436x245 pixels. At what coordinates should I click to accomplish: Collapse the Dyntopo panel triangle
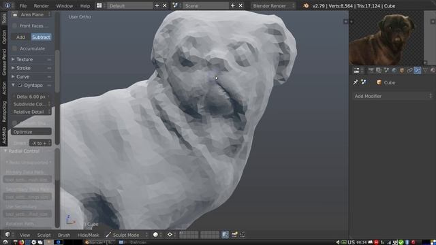[x=13, y=85]
